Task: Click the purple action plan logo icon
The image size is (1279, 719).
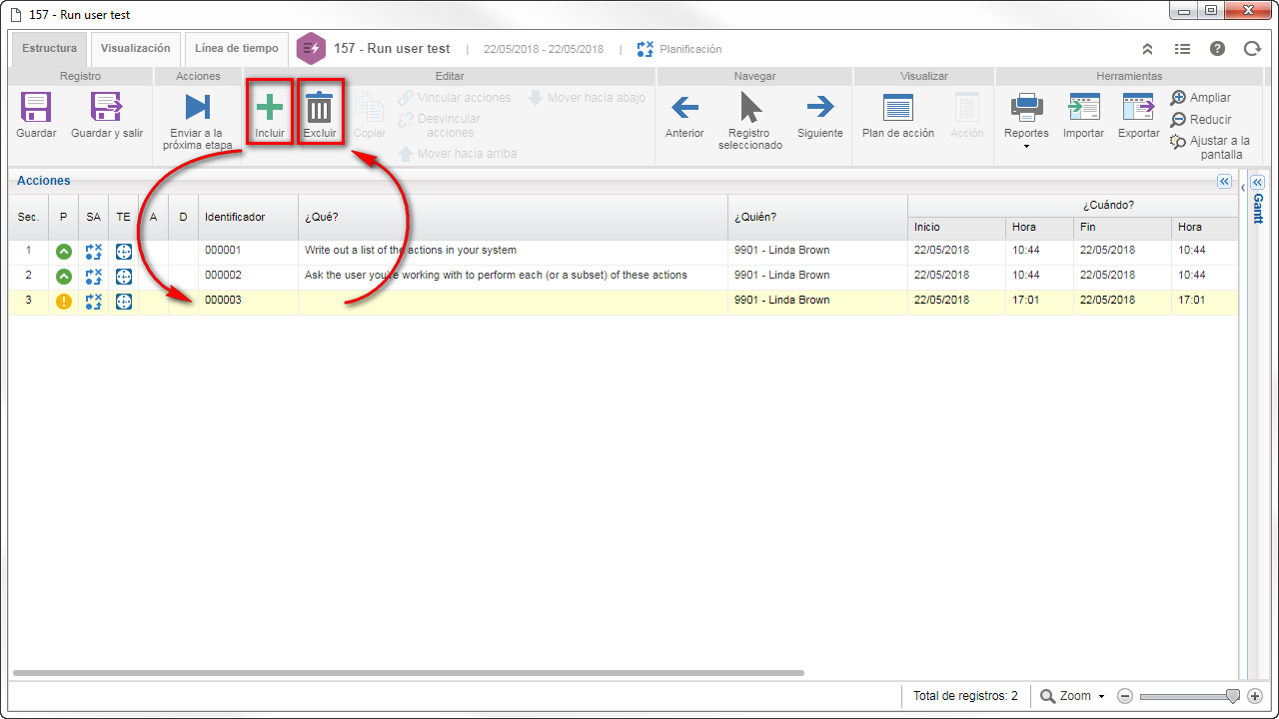Action: click(x=312, y=49)
